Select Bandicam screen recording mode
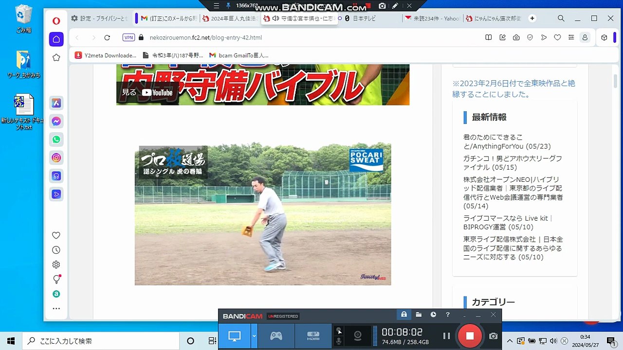The width and height of the screenshot is (623, 350). click(235, 336)
